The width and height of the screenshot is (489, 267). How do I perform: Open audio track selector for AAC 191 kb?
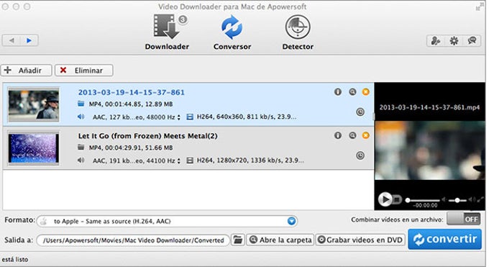click(x=178, y=160)
